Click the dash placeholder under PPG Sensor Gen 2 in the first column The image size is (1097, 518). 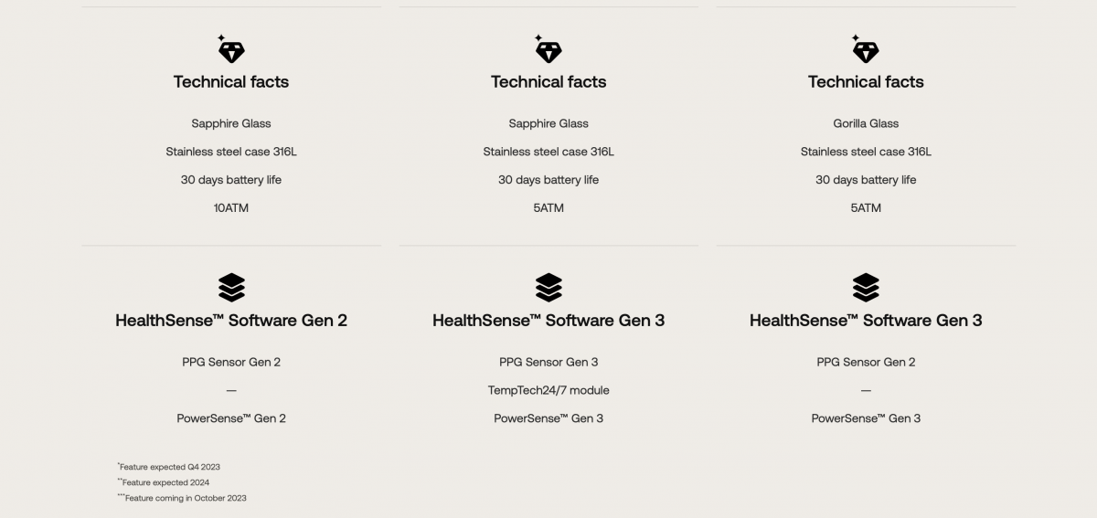click(x=231, y=390)
